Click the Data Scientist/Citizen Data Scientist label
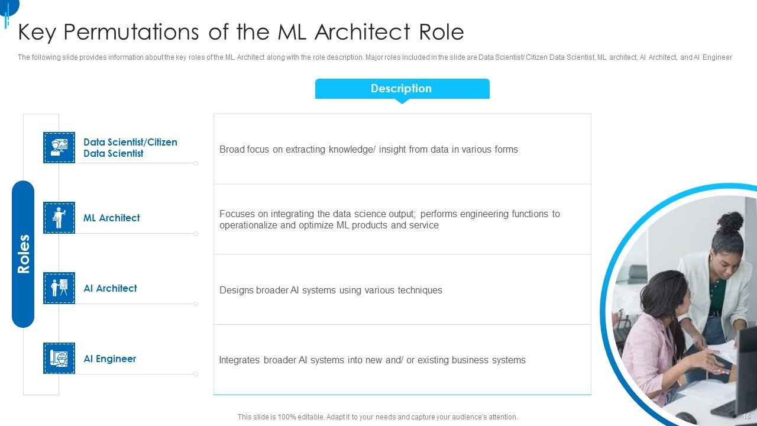The image size is (757, 426). click(130, 148)
